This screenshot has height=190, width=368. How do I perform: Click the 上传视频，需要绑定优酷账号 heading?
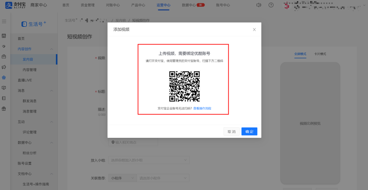click(184, 53)
